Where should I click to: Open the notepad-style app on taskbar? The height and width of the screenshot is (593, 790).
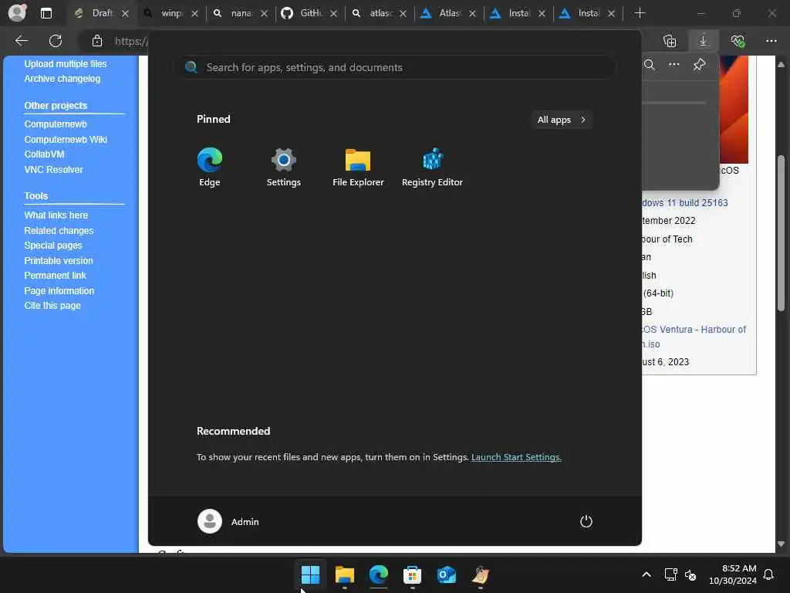(x=480, y=574)
